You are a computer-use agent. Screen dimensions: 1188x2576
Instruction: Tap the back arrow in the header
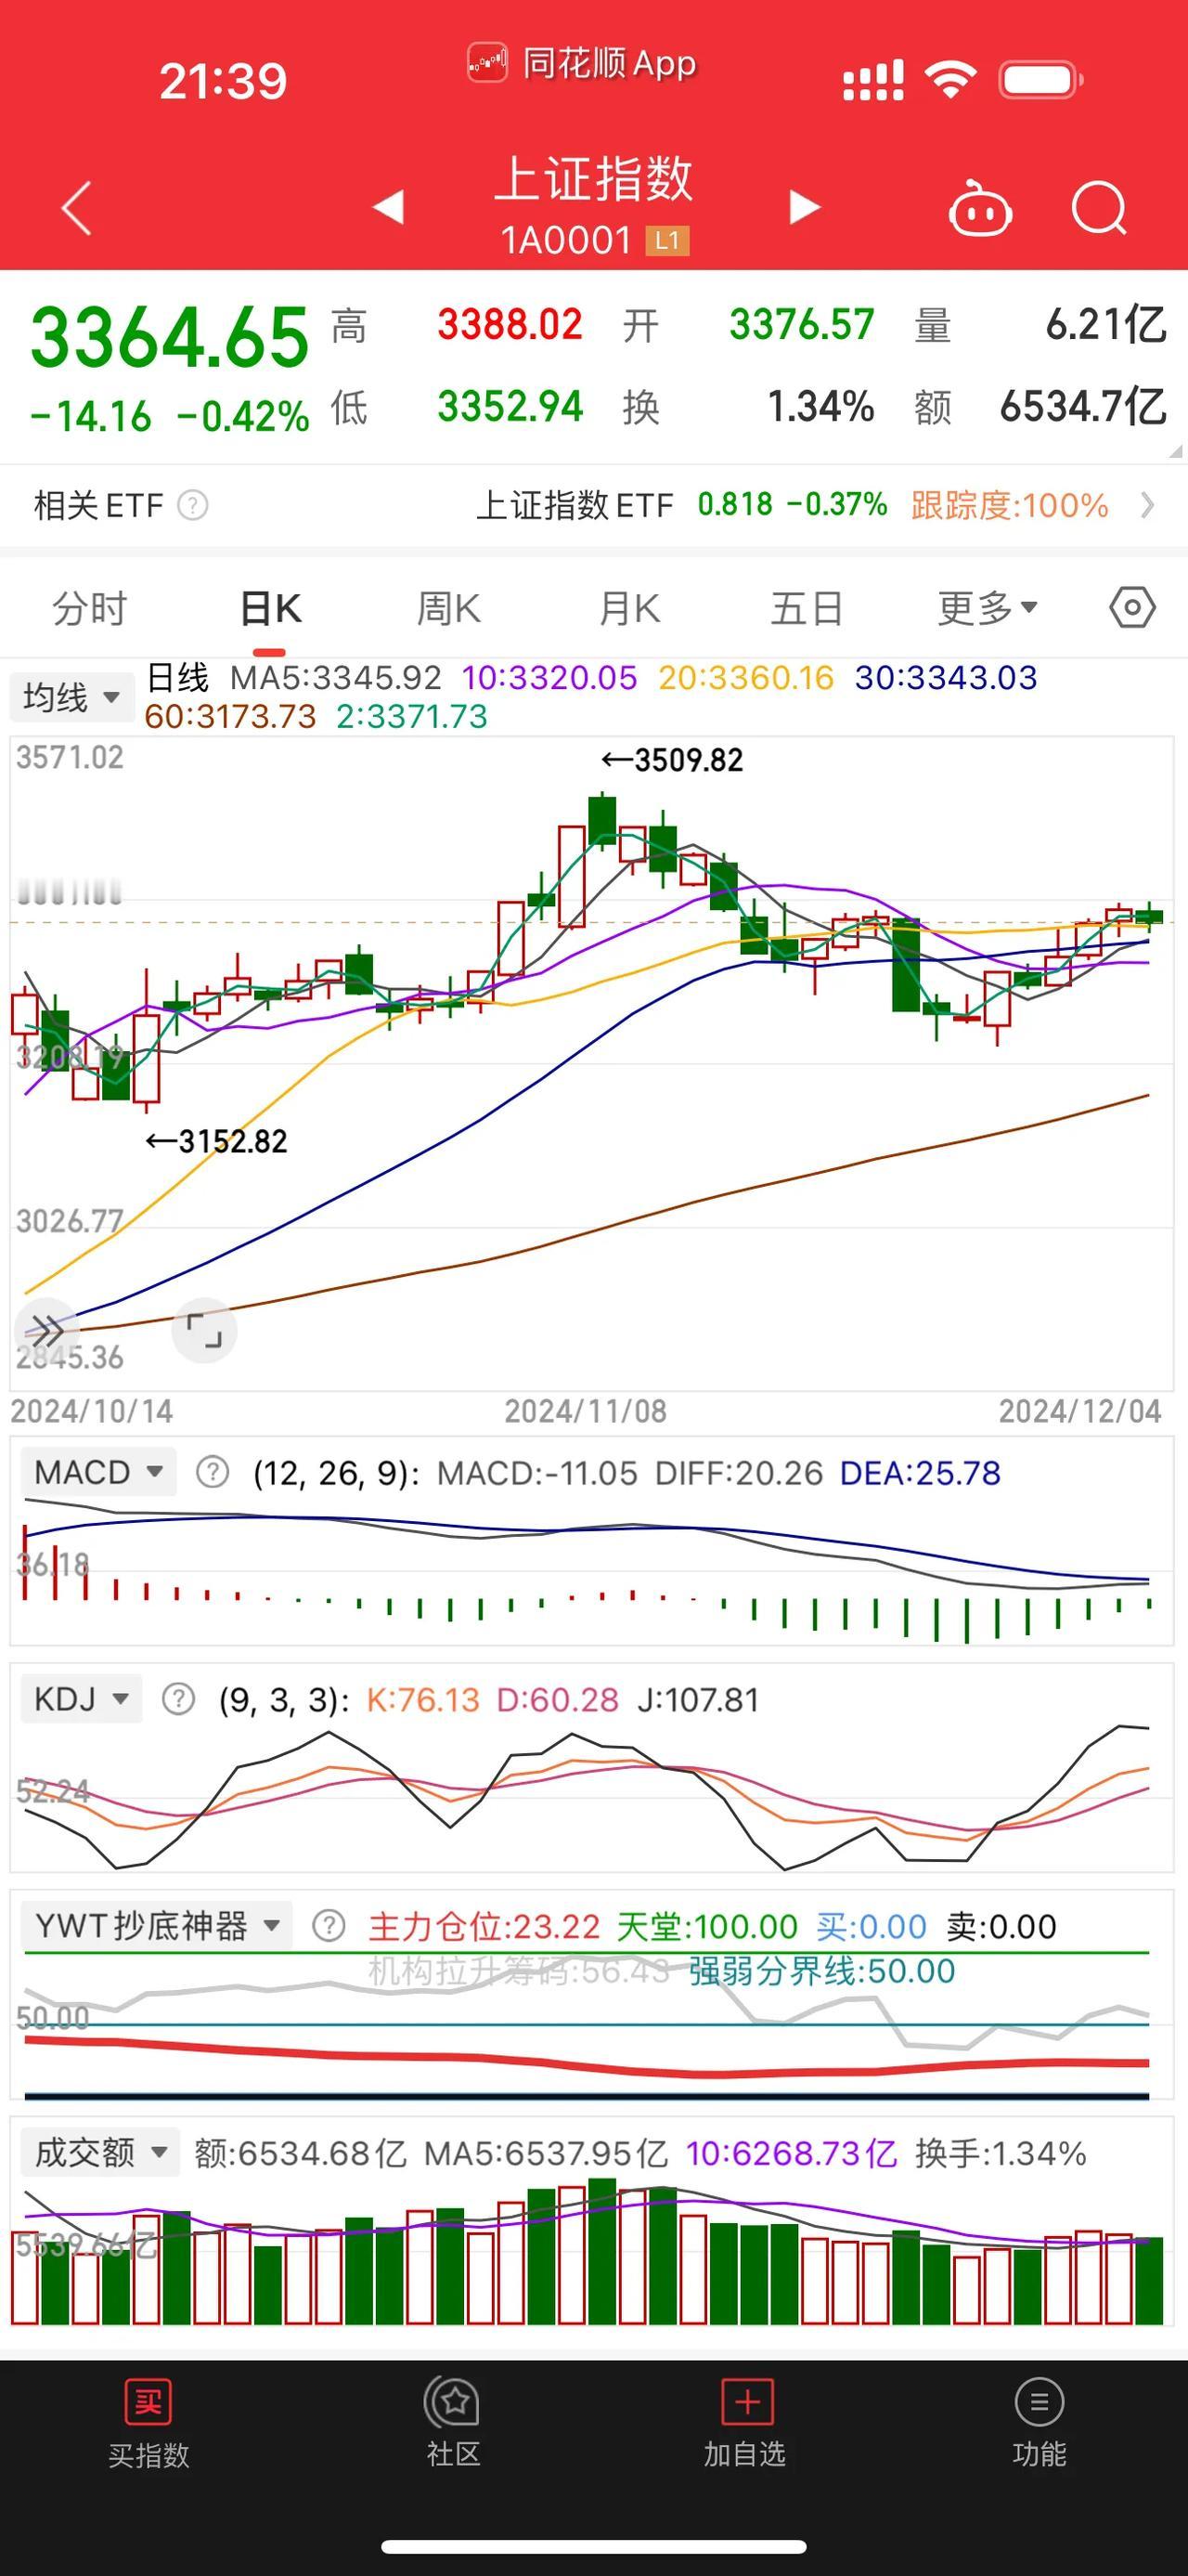tap(77, 208)
